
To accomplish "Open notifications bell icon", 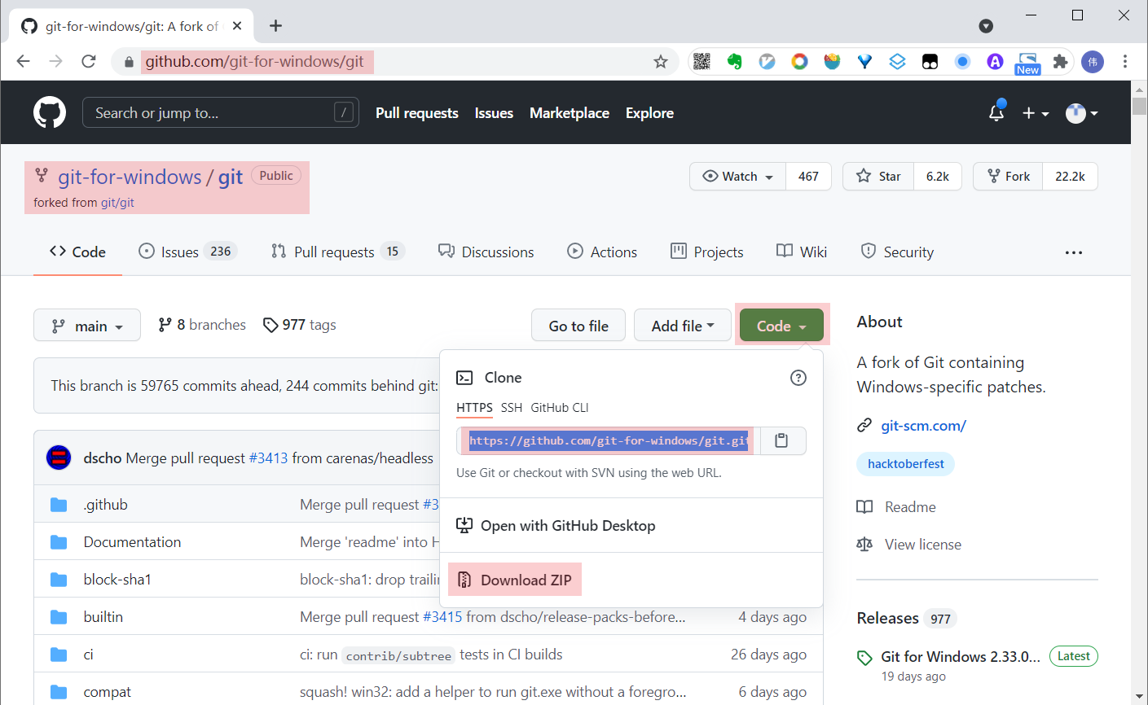I will pos(996,112).
